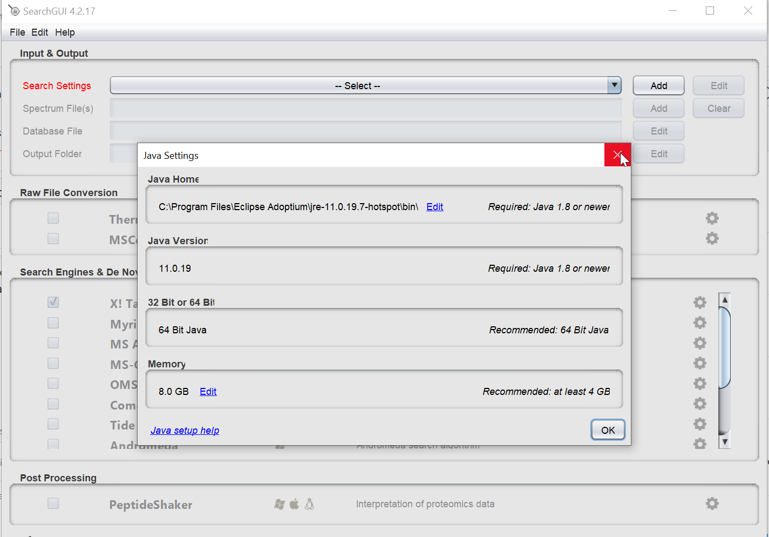Open ThermoRawFileParser settings gear
Viewport: 769px width, 537px height.
click(712, 218)
